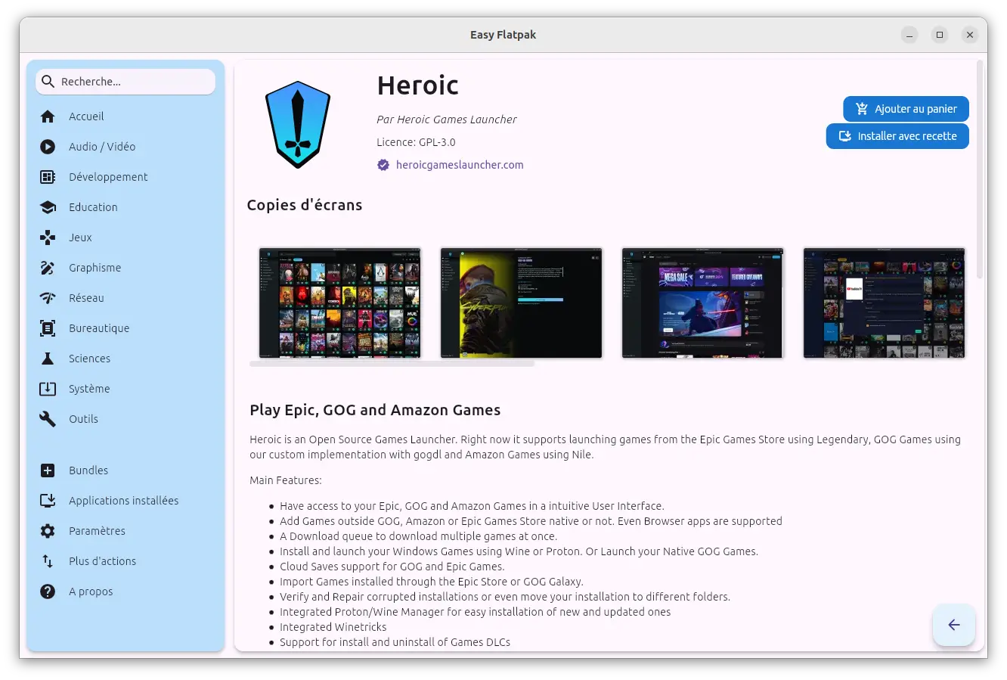Click the horizontal screenshots scrollbar

[x=392, y=364]
